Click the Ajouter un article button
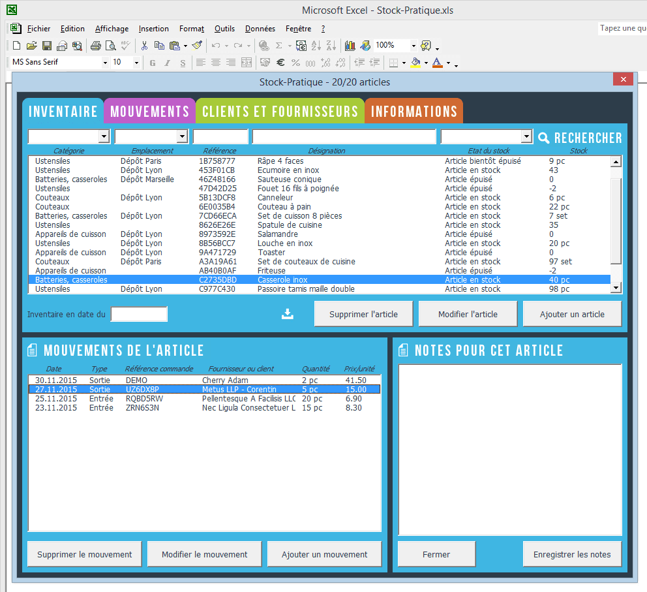 tap(572, 314)
